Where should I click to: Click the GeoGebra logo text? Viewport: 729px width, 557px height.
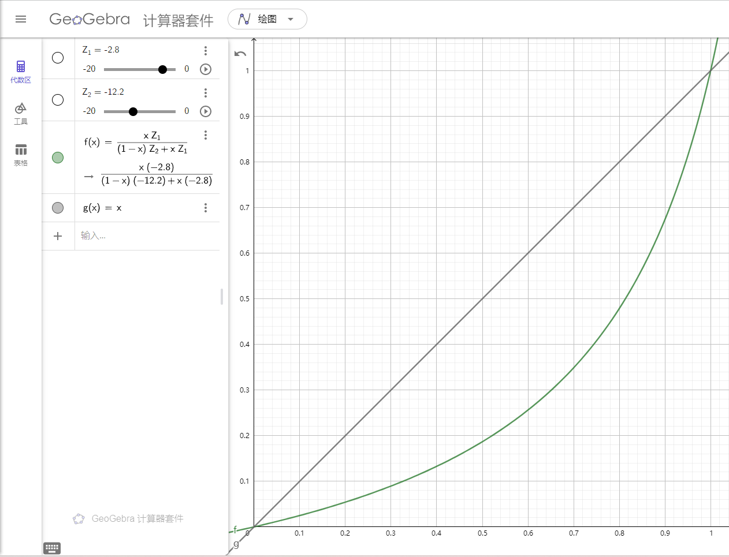click(x=90, y=19)
